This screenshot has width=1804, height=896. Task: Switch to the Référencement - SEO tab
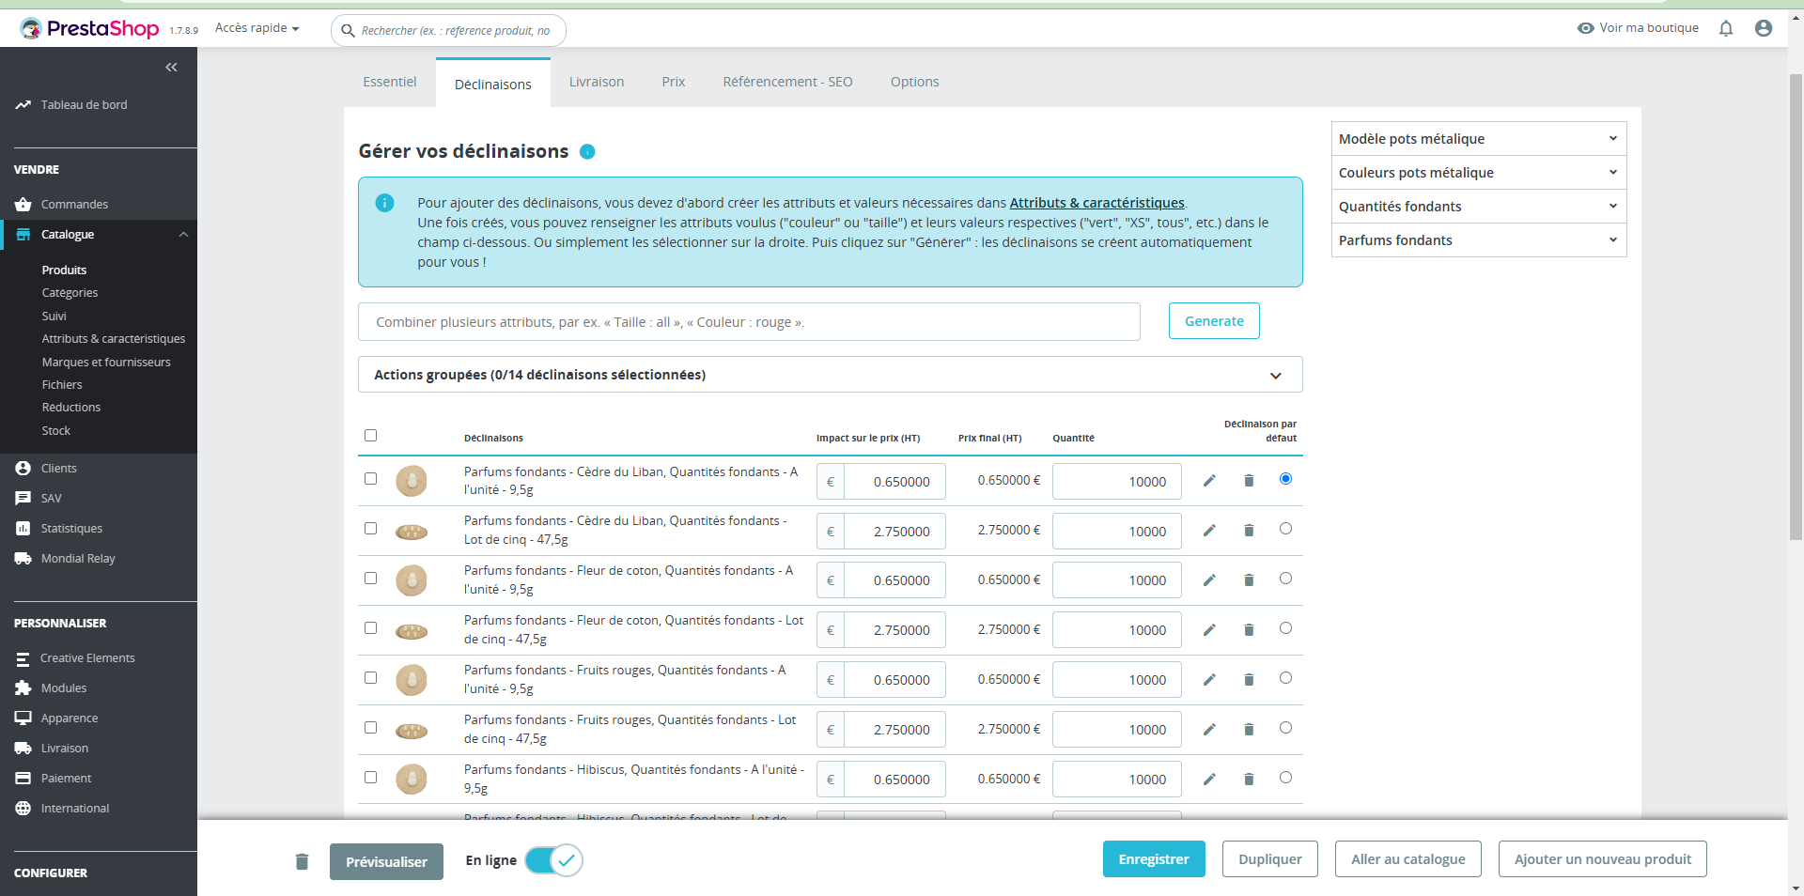tap(788, 82)
